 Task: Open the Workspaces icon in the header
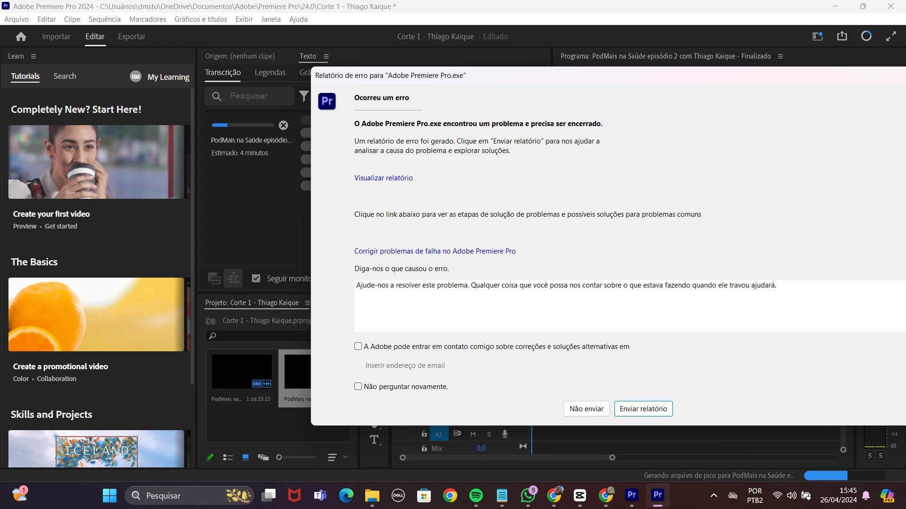(817, 36)
